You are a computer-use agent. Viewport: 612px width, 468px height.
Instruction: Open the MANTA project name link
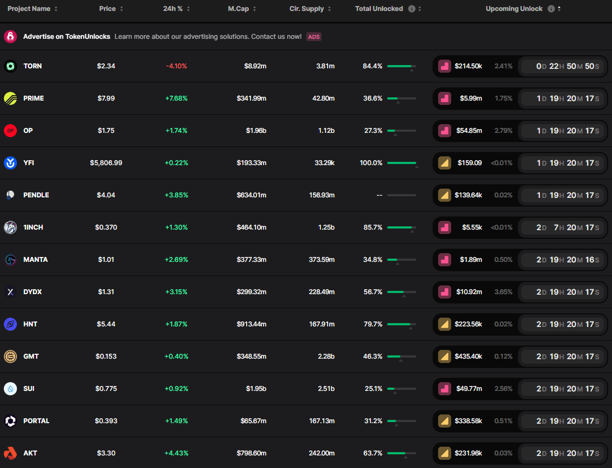[x=36, y=260]
